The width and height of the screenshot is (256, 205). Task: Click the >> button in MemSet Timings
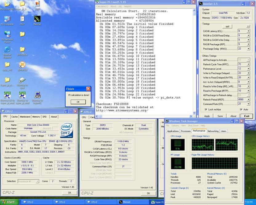[248, 26]
